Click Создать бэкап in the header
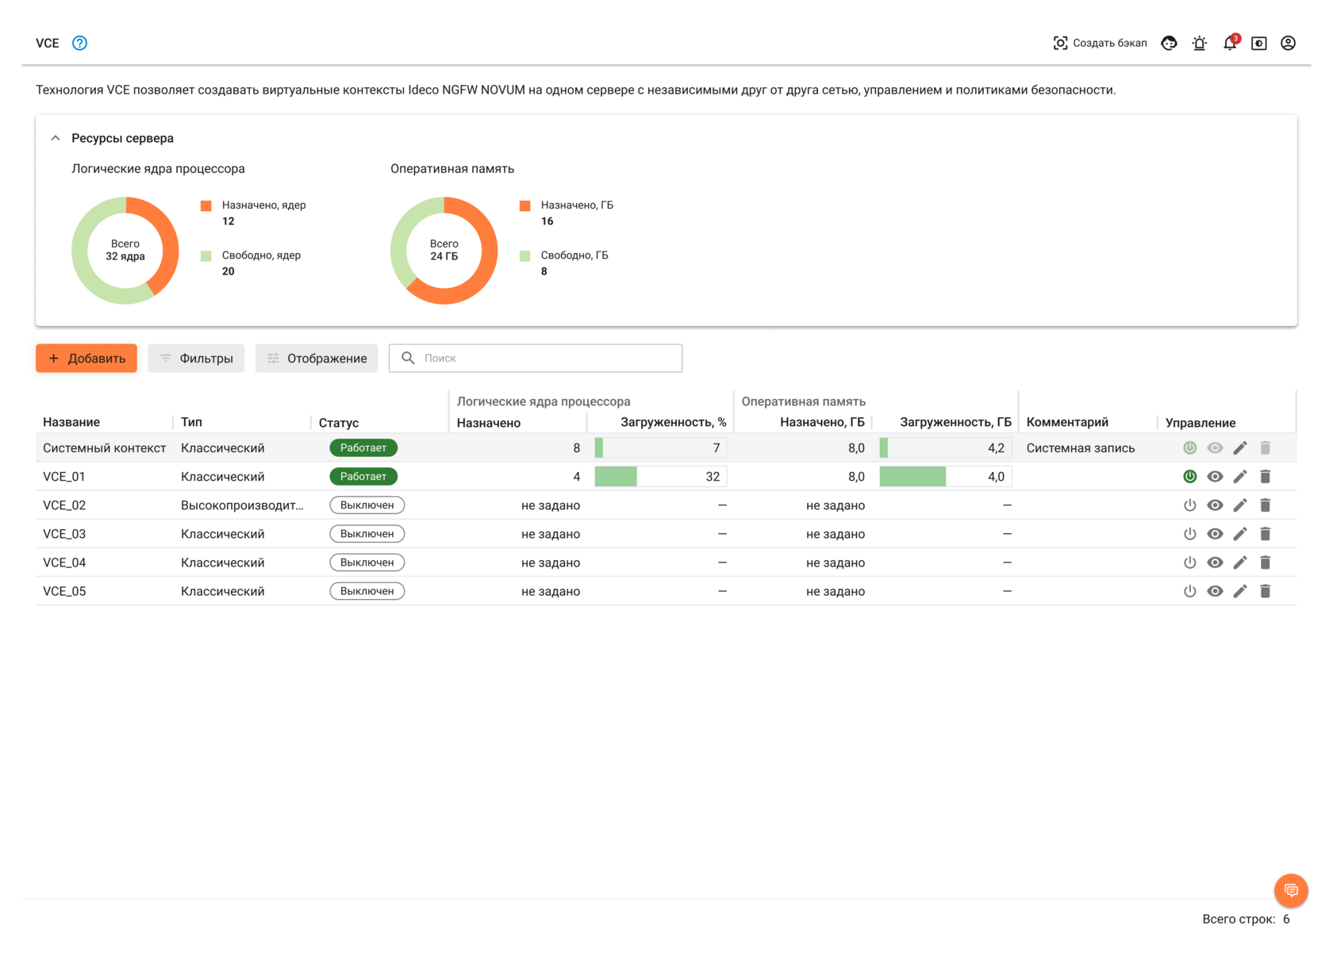Image resolution: width=1333 pixels, height=960 pixels. (1100, 44)
